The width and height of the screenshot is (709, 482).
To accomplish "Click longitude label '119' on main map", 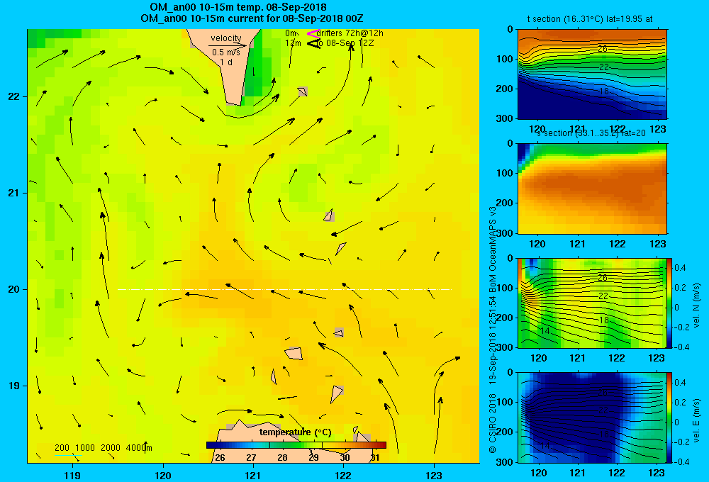I will click(72, 475).
